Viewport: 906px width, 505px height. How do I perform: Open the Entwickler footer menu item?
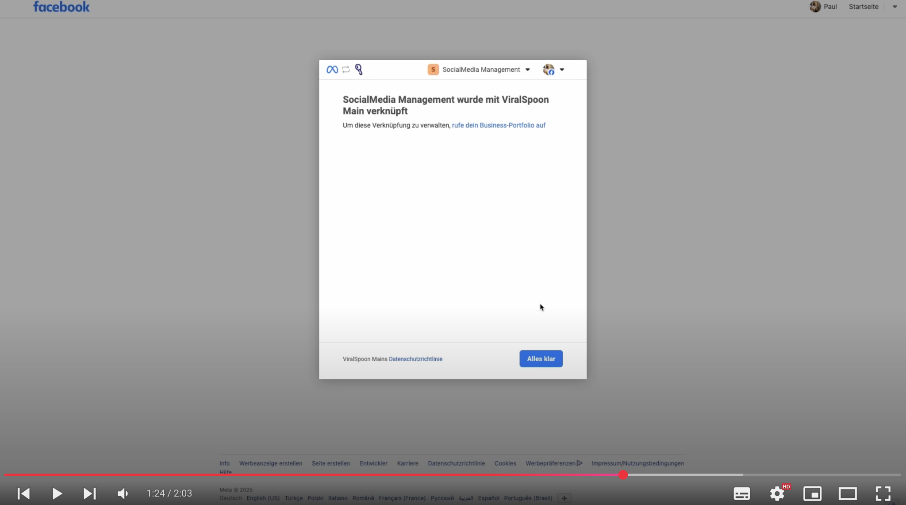point(373,463)
